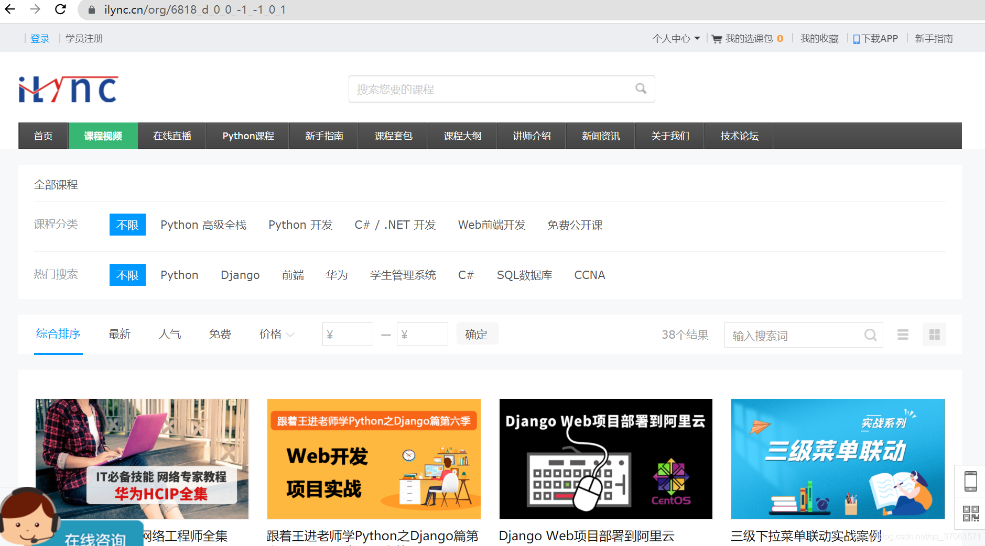Open the 课程视频 navigation item

(103, 136)
